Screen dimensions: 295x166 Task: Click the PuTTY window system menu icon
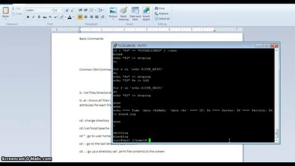pyautogui.click(x=115, y=46)
